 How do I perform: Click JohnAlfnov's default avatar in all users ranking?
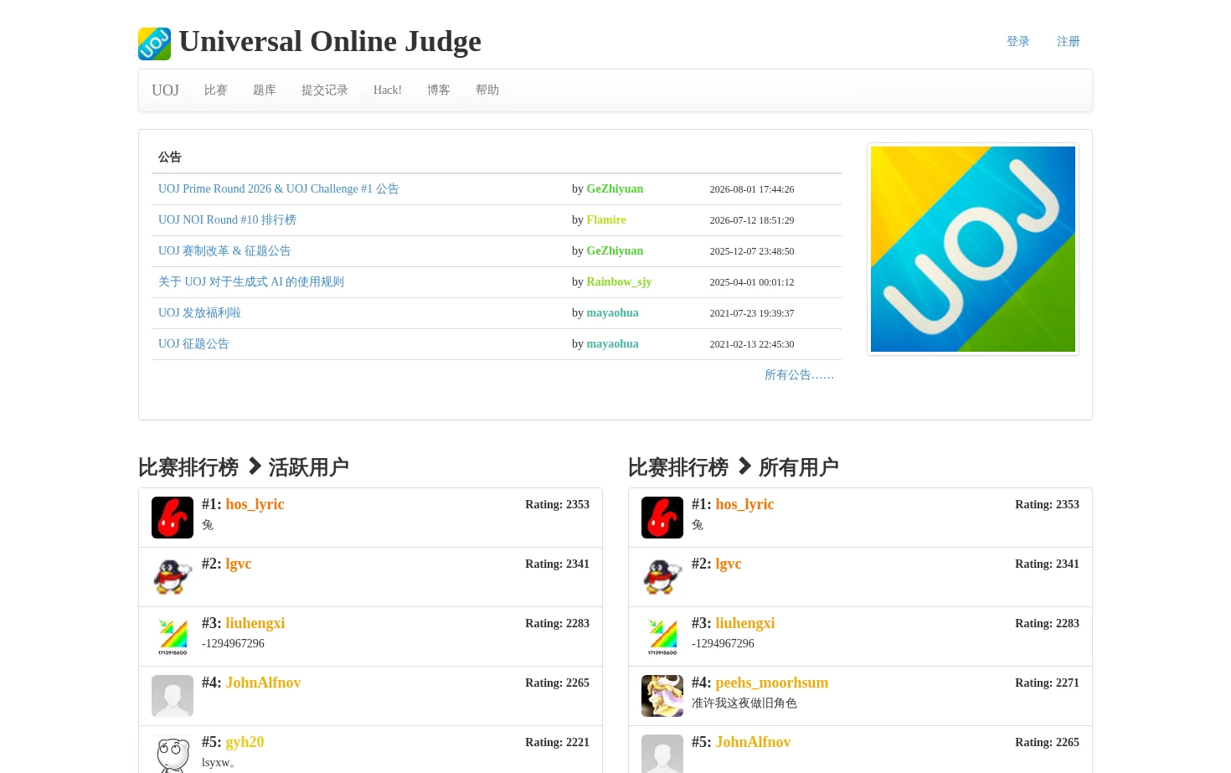(662, 754)
